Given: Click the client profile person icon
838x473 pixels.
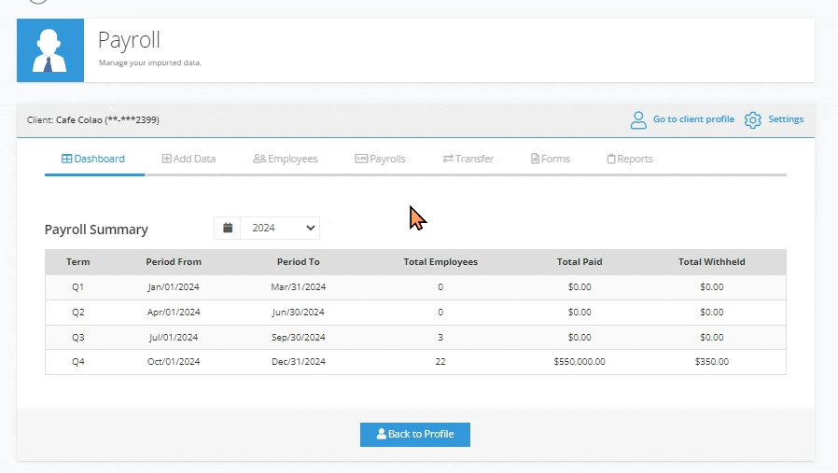Looking at the screenshot, I should 638,119.
